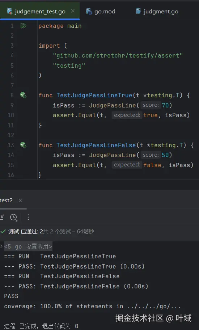Click the "testing" import string

tap(69, 65)
